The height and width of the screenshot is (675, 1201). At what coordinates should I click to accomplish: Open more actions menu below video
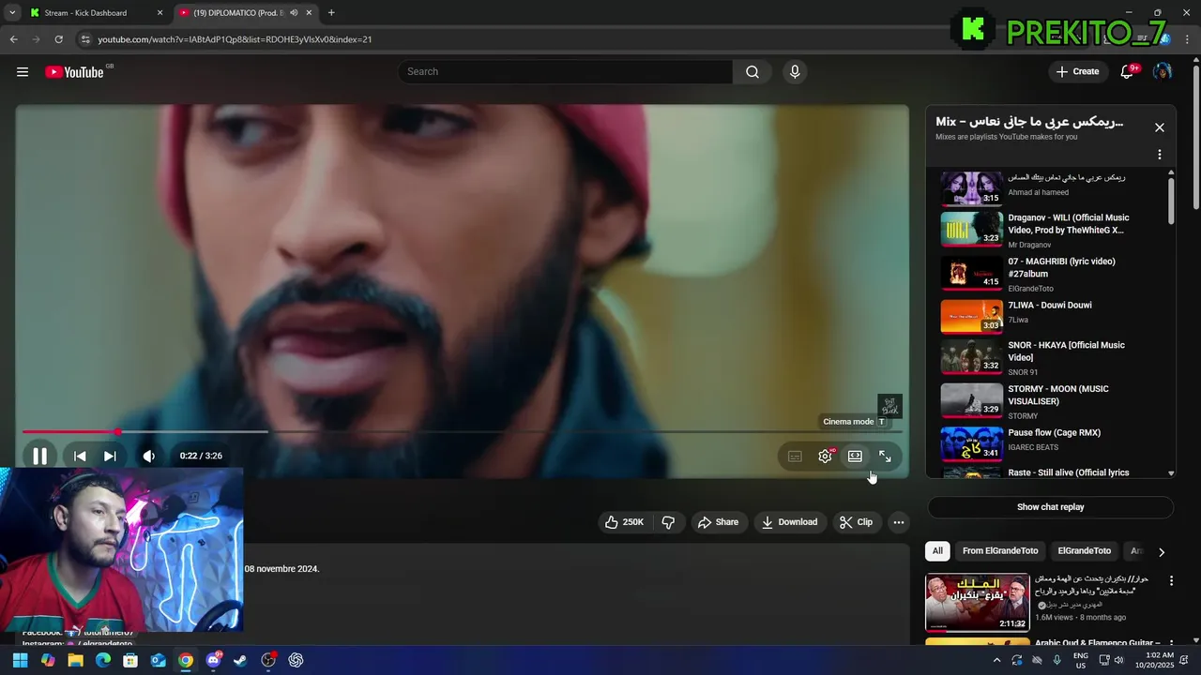(x=898, y=522)
